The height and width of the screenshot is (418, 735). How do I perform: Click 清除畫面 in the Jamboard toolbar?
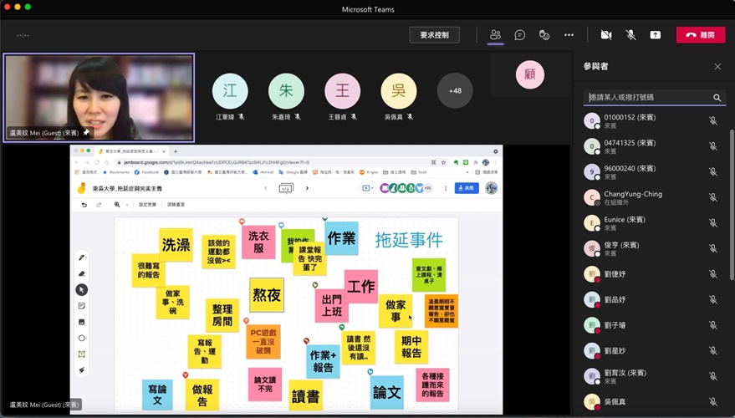tap(176, 204)
